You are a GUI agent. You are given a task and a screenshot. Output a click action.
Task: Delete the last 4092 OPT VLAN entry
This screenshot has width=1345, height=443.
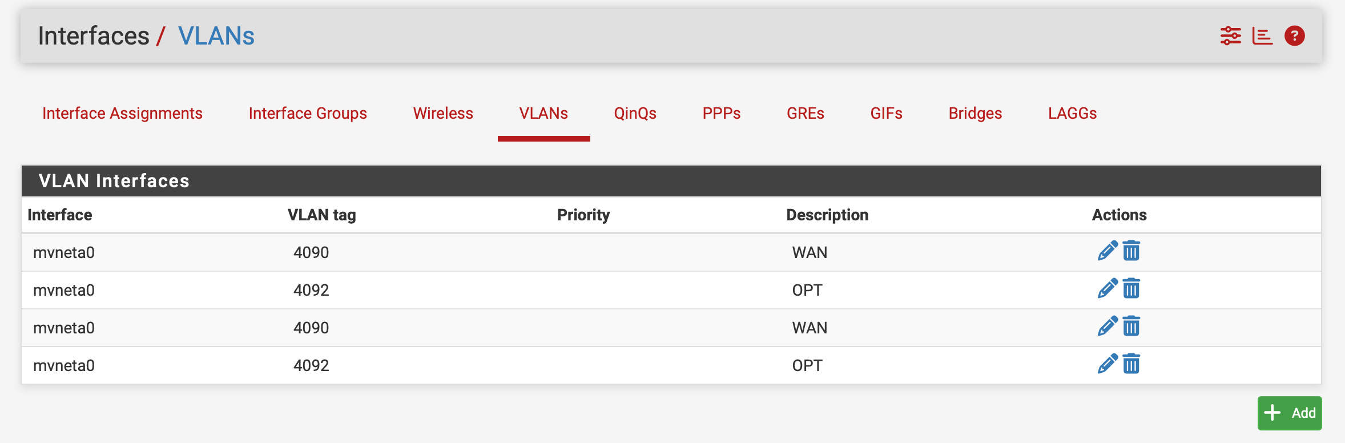1131,364
